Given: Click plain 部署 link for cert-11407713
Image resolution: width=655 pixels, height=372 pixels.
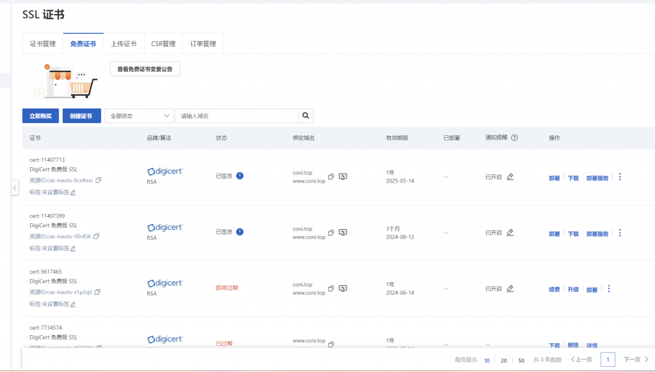Looking at the screenshot, I should coord(555,178).
